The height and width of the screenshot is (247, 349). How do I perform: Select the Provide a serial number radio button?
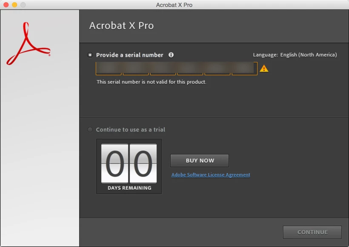(x=90, y=55)
